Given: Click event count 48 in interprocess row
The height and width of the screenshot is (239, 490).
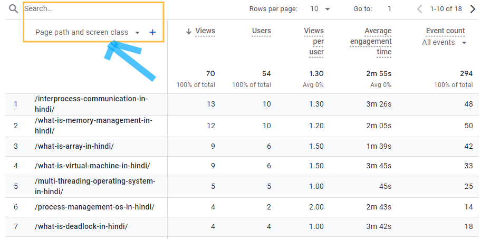Looking at the screenshot, I should point(468,104).
